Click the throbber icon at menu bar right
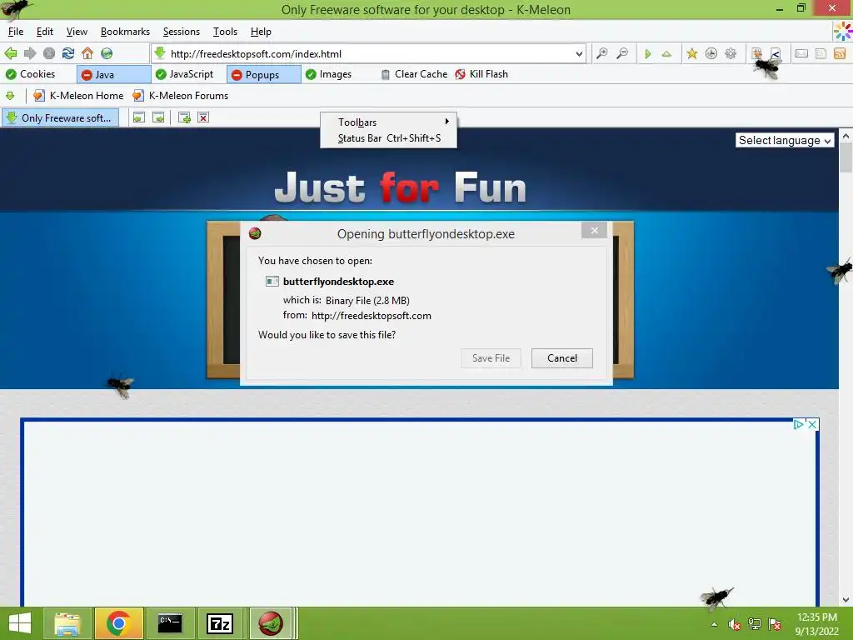This screenshot has width=853, height=640. pyautogui.click(x=843, y=32)
